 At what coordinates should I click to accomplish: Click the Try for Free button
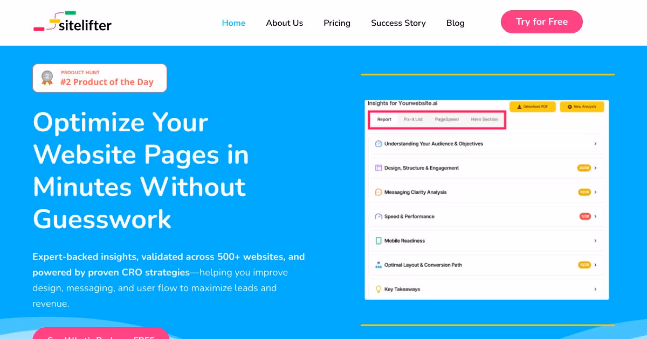pos(541,22)
